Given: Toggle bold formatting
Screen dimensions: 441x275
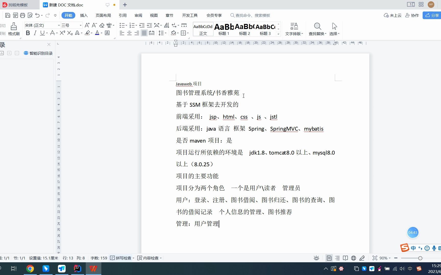Looking at the screenshot, I should click(x=28, y=33).
